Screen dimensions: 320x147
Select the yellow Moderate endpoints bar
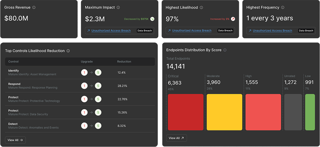[x=224, y=112]
